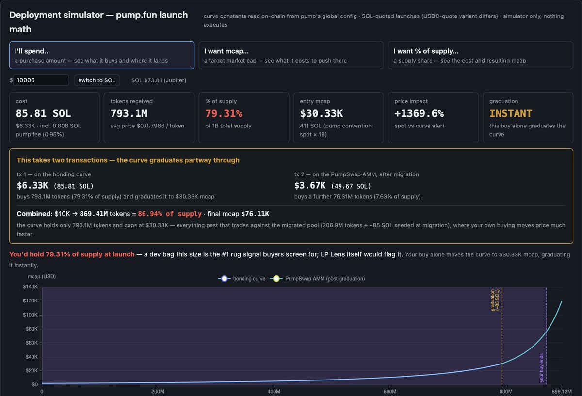582x396 pixels.
Task: Click "86.94% of supply" combined text
Action: pos(169,214)
